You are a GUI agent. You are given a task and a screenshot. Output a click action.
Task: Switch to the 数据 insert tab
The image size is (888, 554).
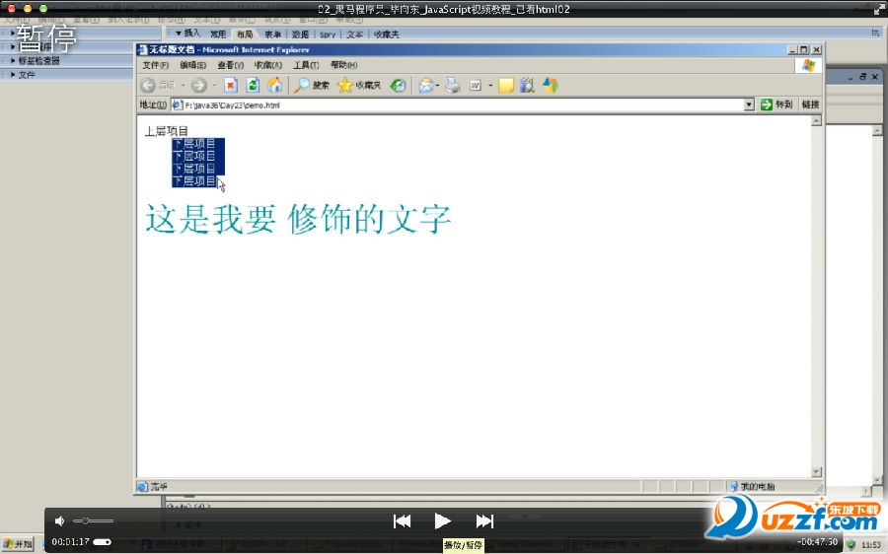coord(300,35)
